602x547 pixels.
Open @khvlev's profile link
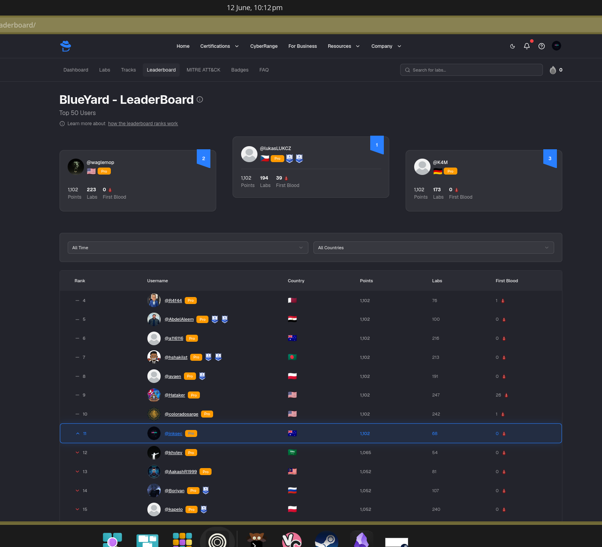pyautogui.click(x=173, y=453)
